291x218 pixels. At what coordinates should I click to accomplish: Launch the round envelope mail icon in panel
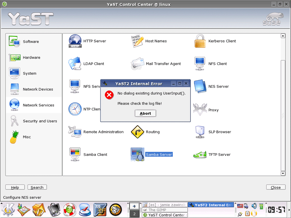point(116,210)
